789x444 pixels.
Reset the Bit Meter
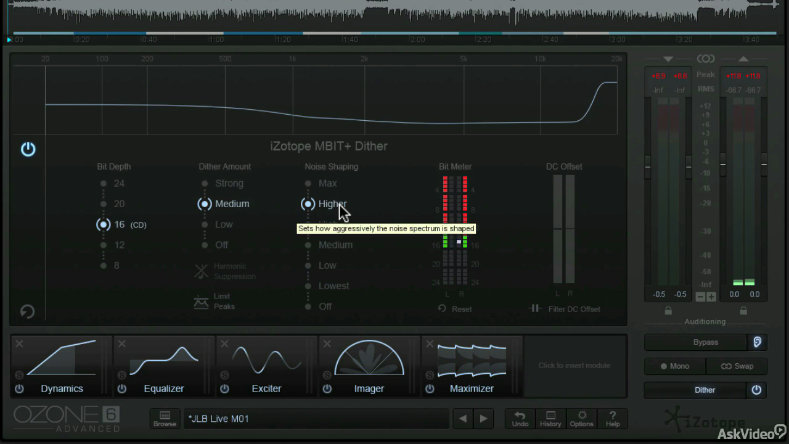[455, 309]
